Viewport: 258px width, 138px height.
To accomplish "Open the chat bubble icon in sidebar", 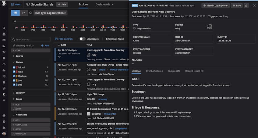I will click(4, 116).
